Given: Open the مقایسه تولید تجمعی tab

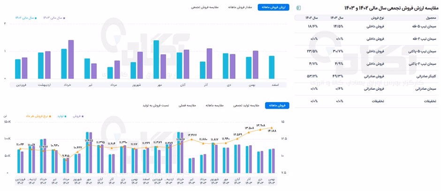Looking at the screenshot, I should 246,105.
